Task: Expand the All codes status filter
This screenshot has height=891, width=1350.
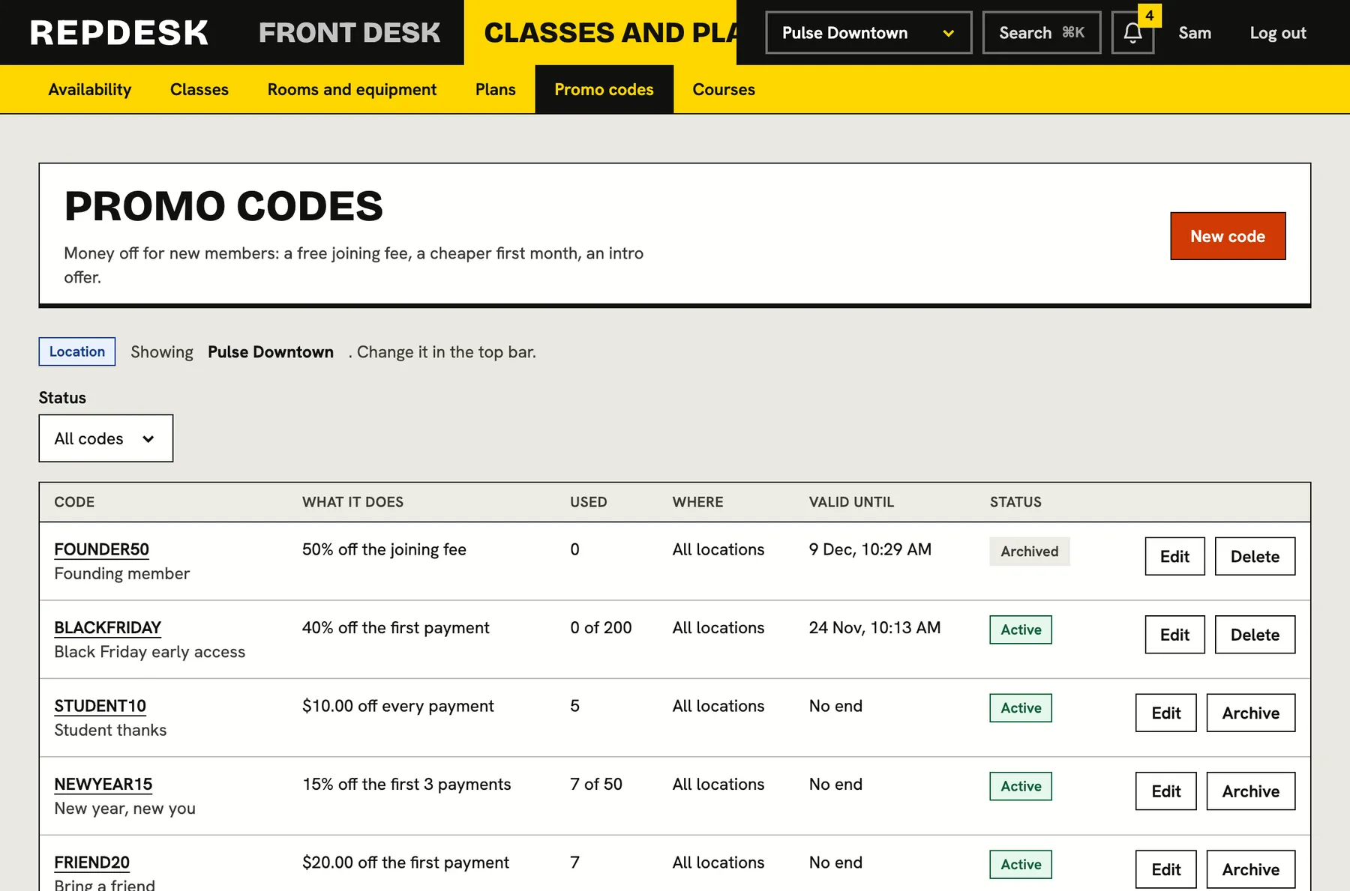Action: [x=106, y=438]
